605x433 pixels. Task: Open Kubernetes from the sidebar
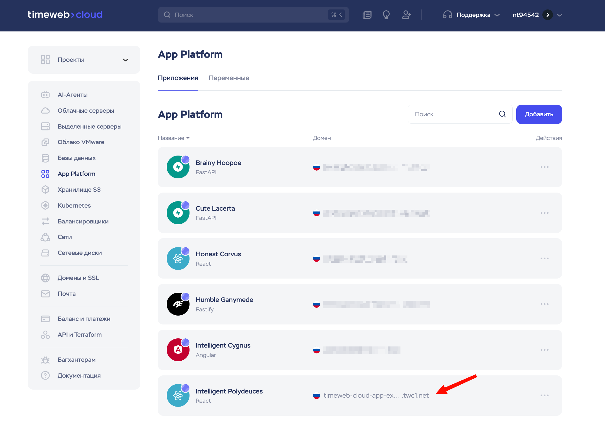tap(74, 205)
